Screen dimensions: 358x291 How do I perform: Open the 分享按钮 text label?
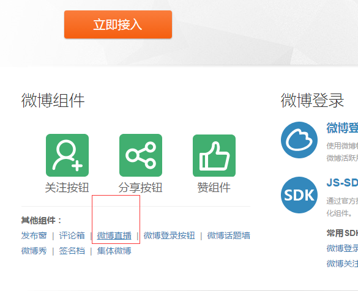pyautogui.click(x=140, y=188)
